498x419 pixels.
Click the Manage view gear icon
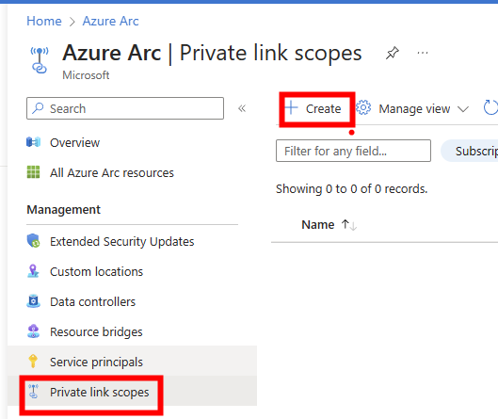(x=363, y=108)
